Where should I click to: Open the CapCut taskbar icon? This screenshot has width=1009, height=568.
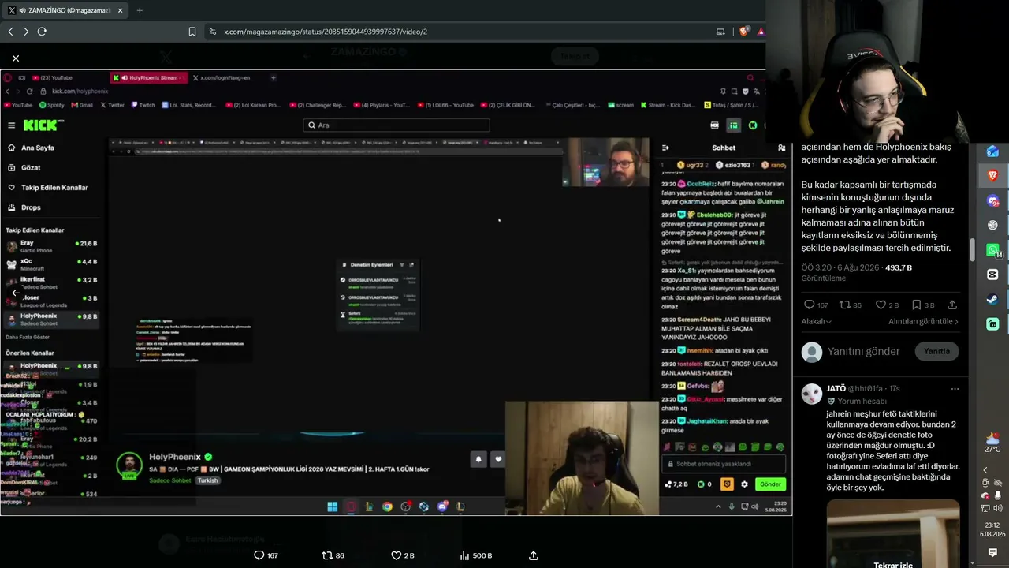992,275
